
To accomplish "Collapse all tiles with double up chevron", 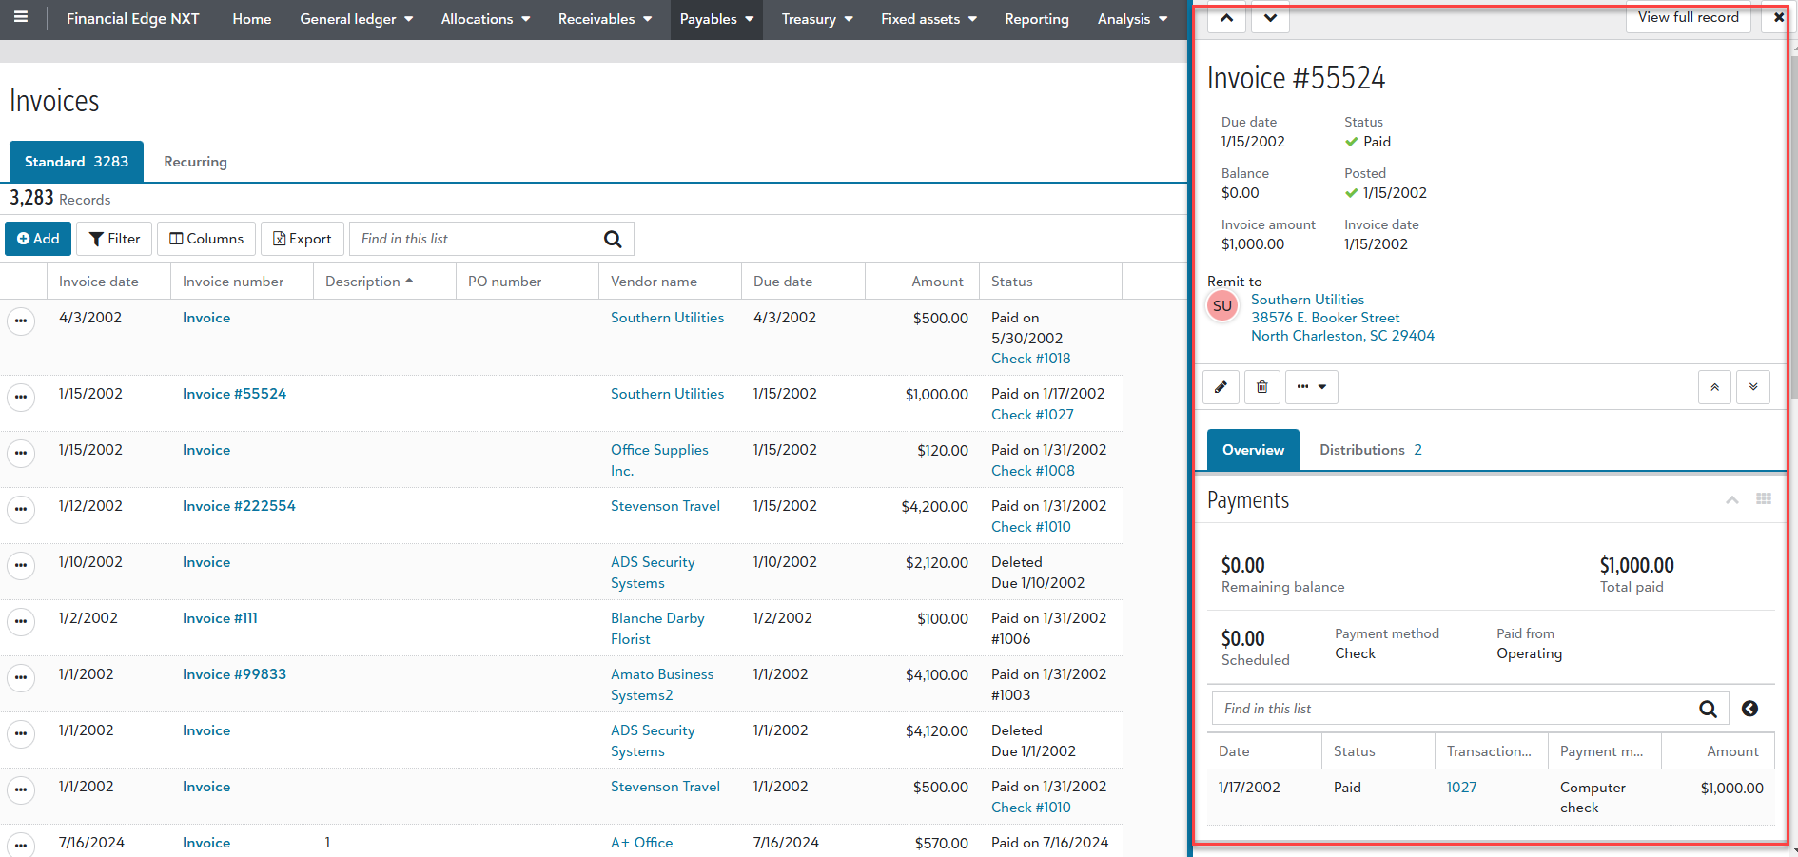I will click(1714, 387).
